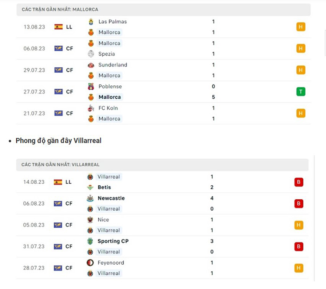Select the Sporting CP team name
Image resolution: width=326 pixels, height=289 pixels.
point(113,241)
